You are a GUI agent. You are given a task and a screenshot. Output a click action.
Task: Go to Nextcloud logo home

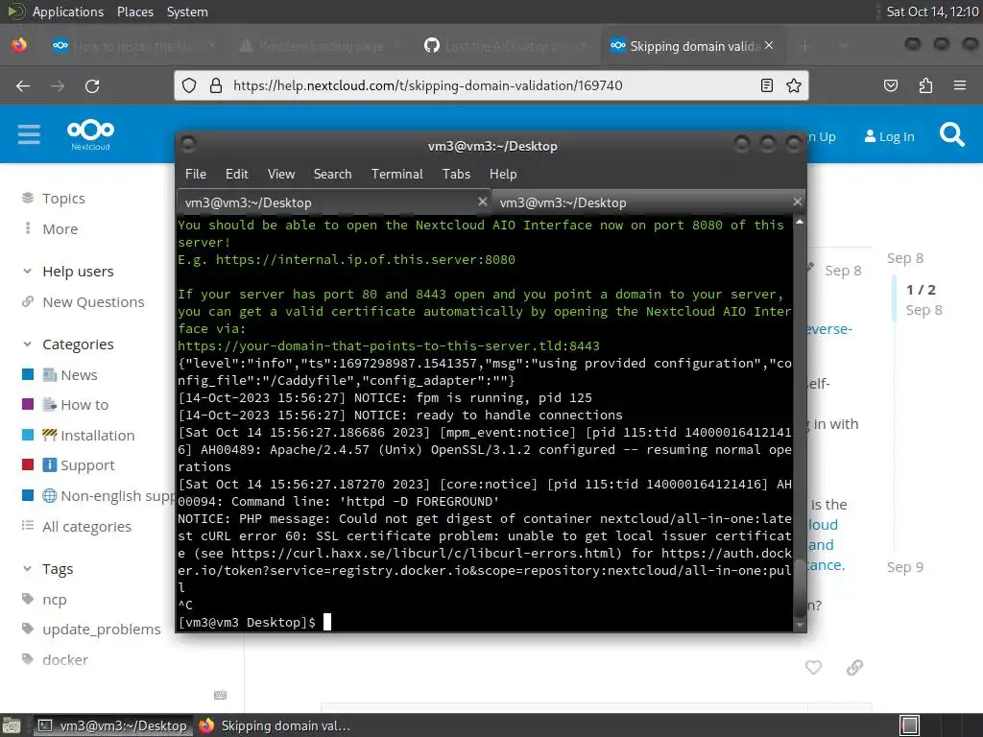pos(90,134)
